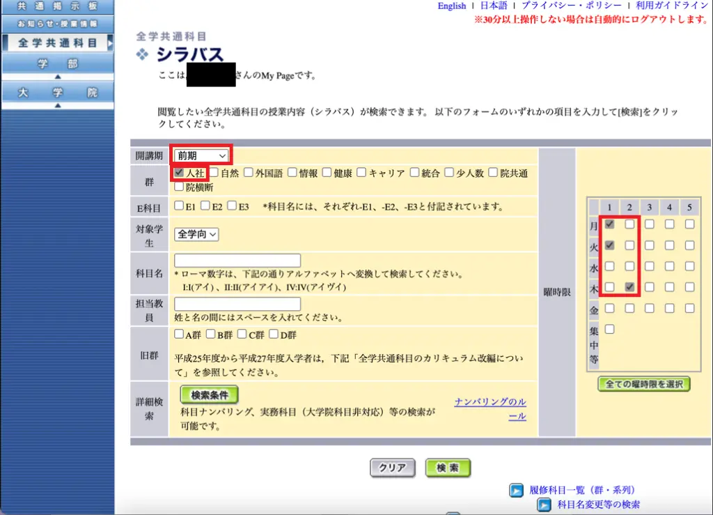Click the 全ての曜時限を選択 button
The width and height of the screenshot is (713, 515).
pos(644,384)
